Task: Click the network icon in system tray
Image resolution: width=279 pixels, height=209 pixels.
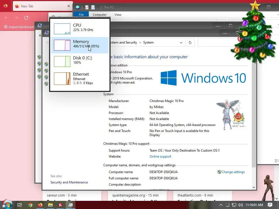Action: [234, 205]
